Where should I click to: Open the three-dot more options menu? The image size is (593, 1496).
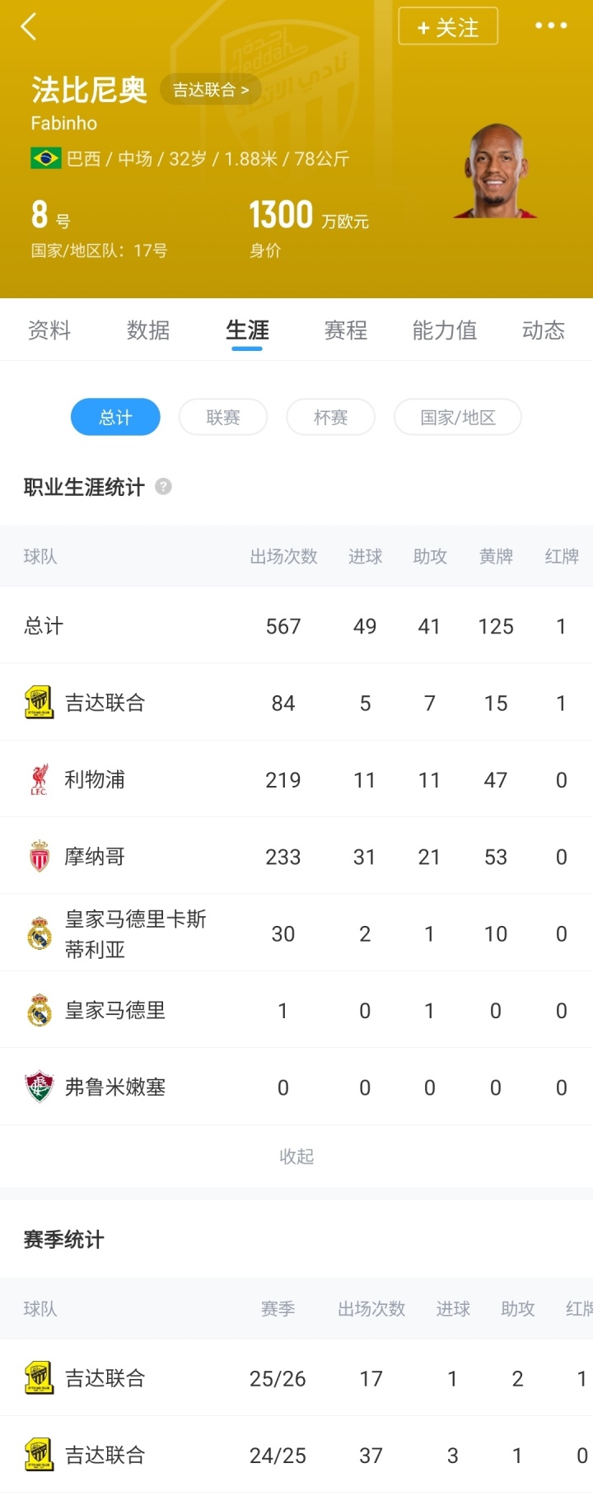coord(551,26)
